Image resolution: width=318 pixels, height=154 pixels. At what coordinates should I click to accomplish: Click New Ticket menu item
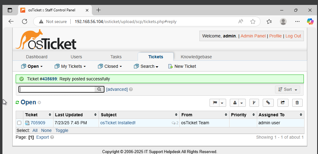[182, 66]
